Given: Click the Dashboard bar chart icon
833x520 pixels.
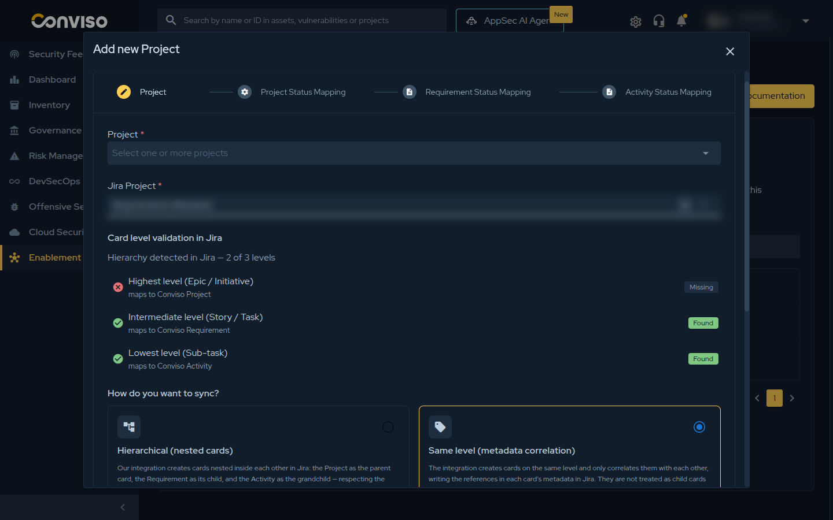Looking at the screenshot, I should [14, 80].
